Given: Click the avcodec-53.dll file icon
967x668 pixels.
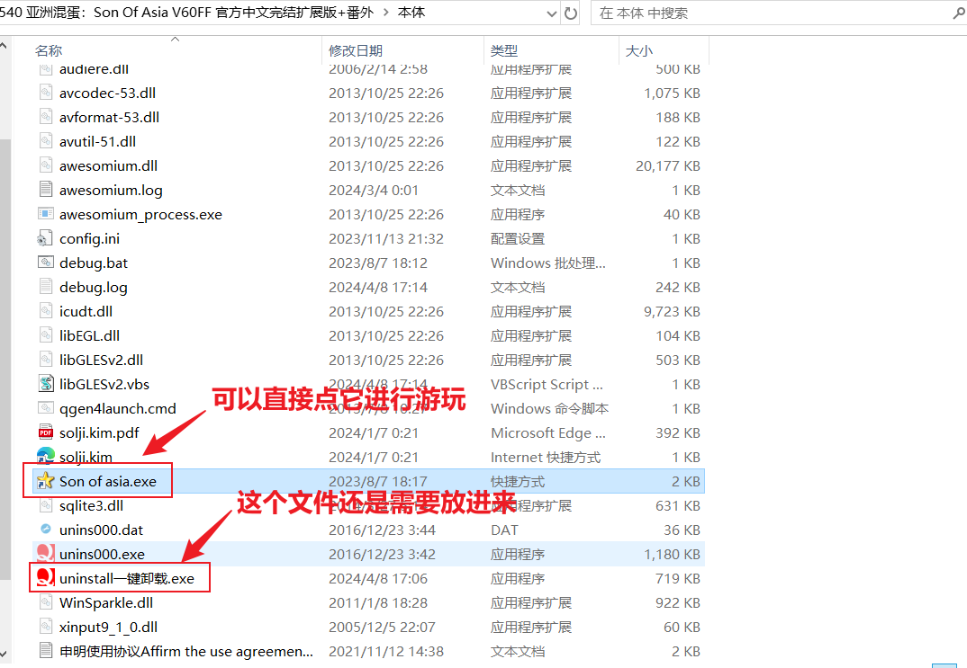Looking at the screenshot, I should tap(46, 93).
